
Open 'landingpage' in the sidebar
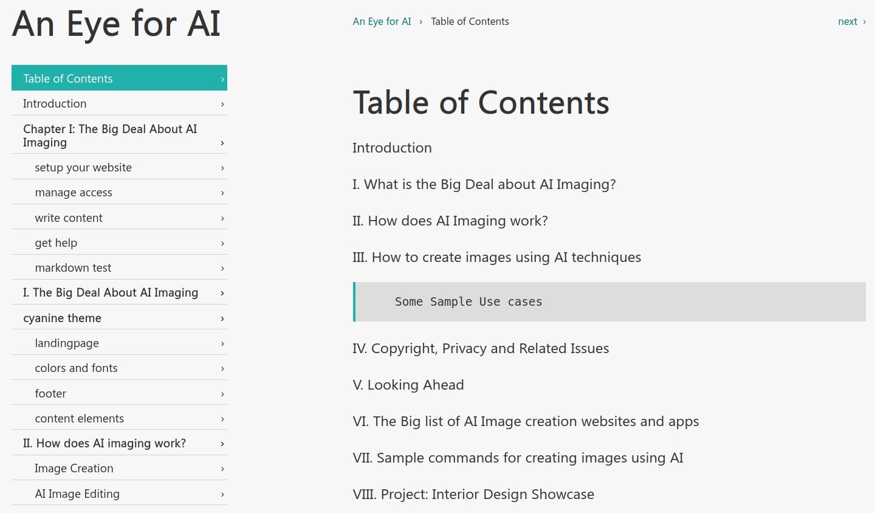point(119,343)
